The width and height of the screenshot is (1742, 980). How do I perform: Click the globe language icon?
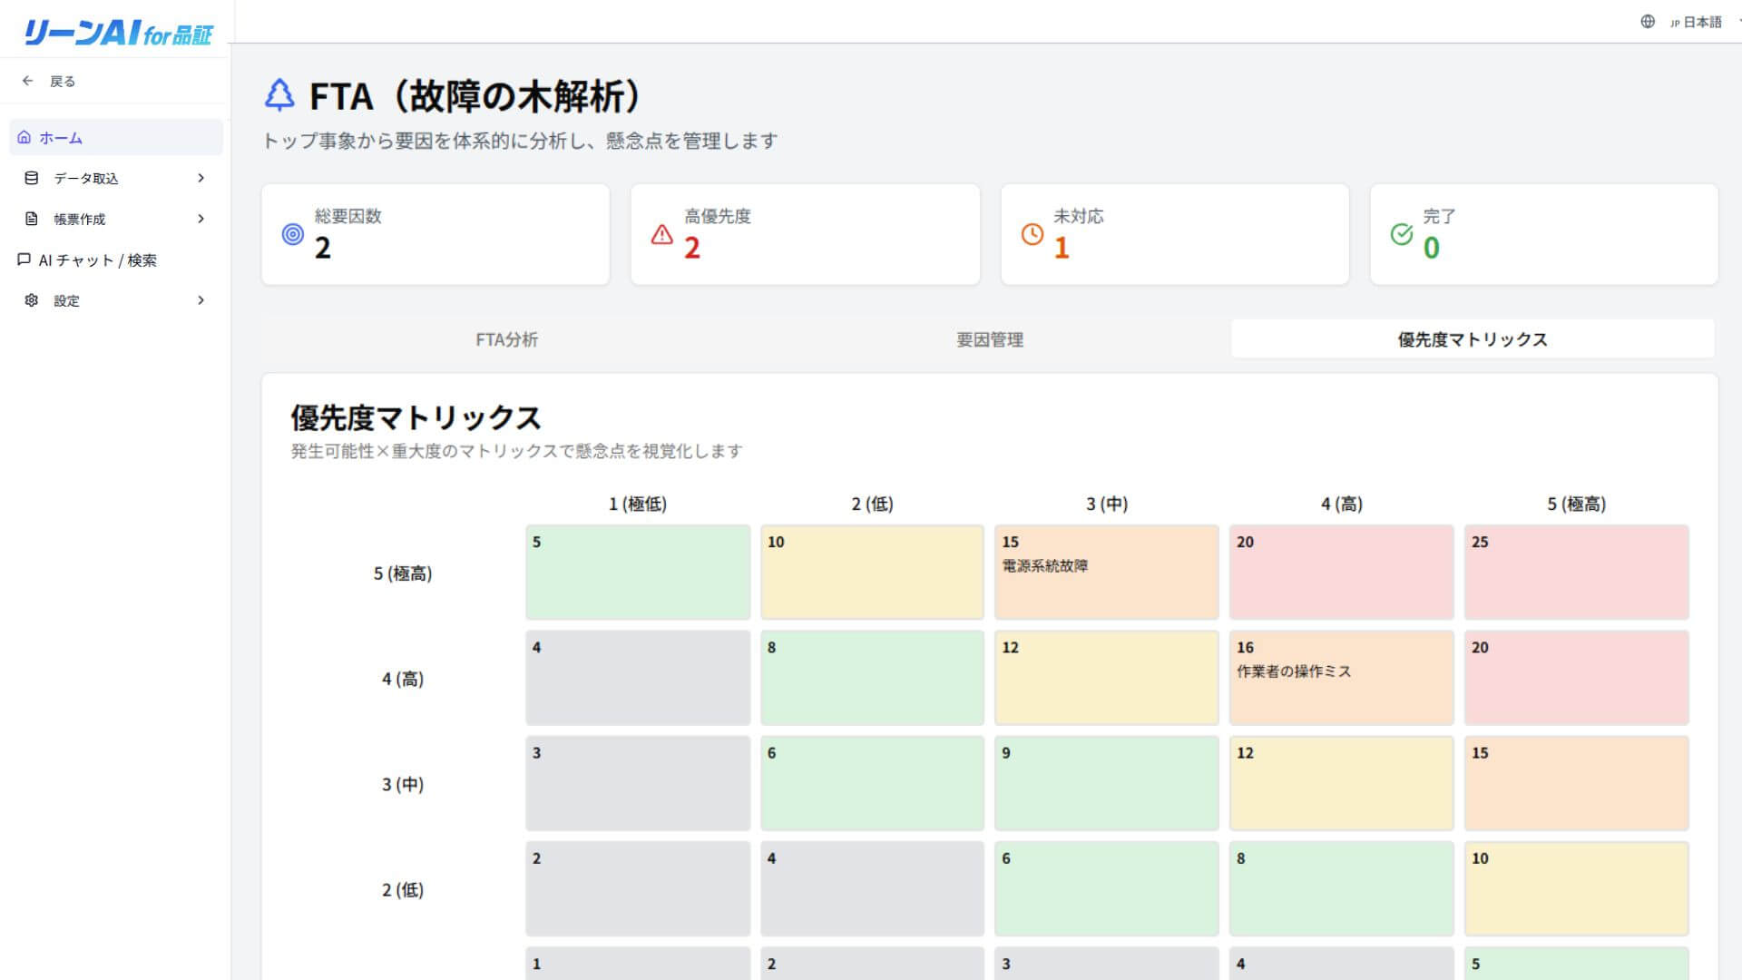[1648, 22]
